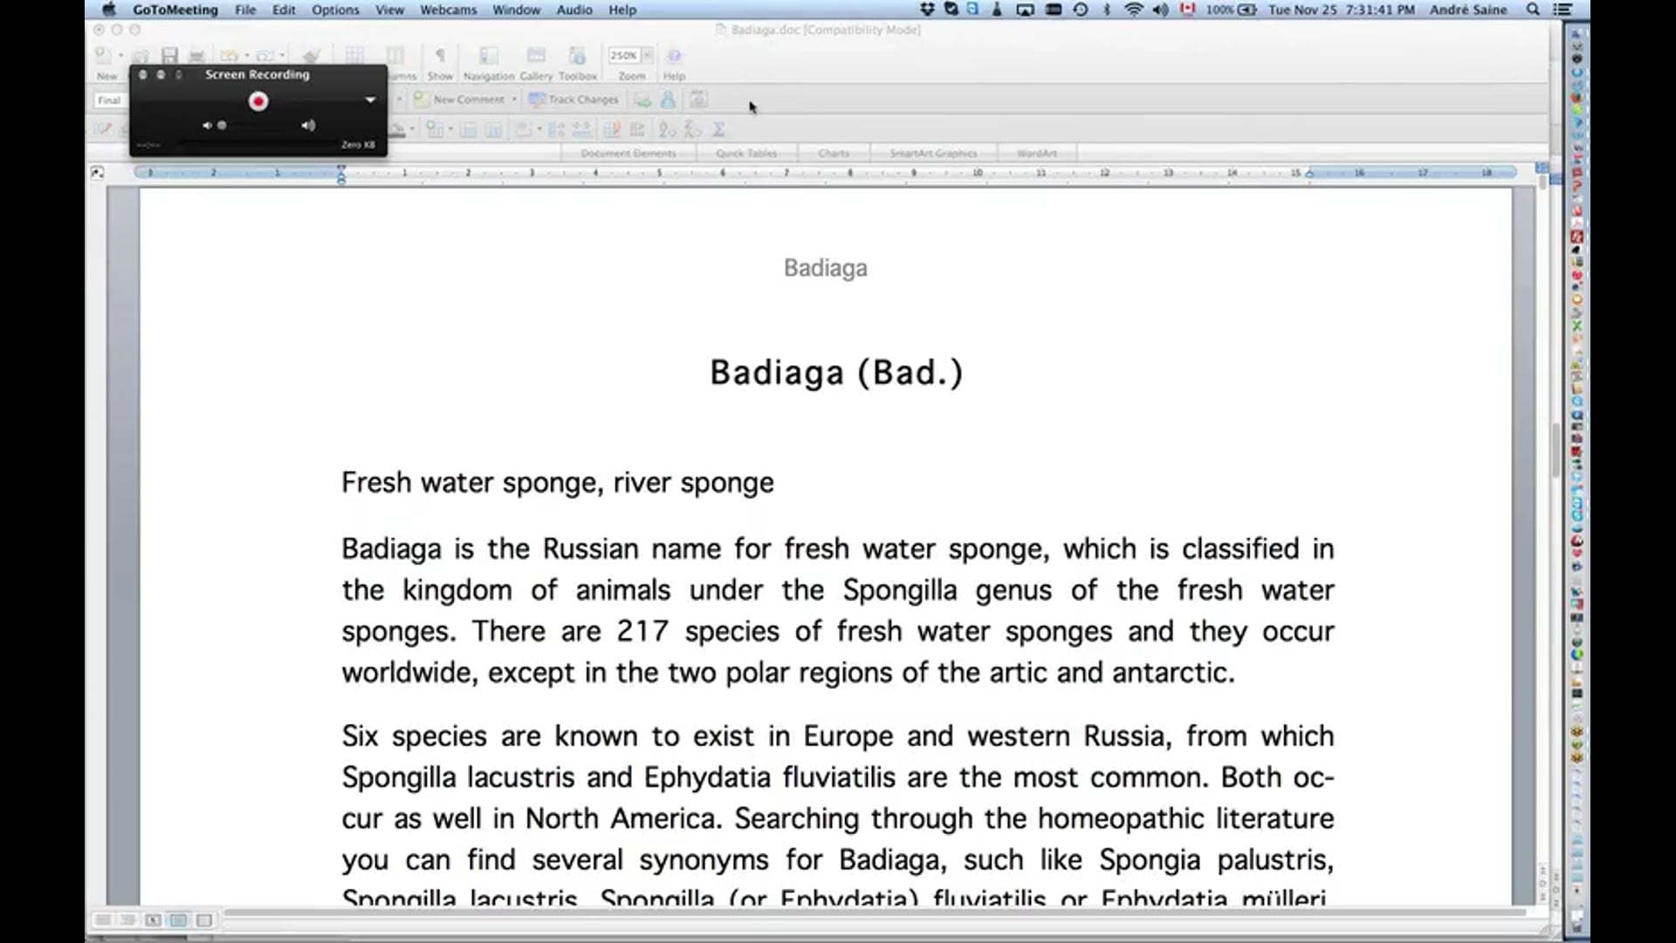The width and height of the screenshot is (1676, 943).
Task: Switch to the Document Elements tab
Action: pos(628,154)
